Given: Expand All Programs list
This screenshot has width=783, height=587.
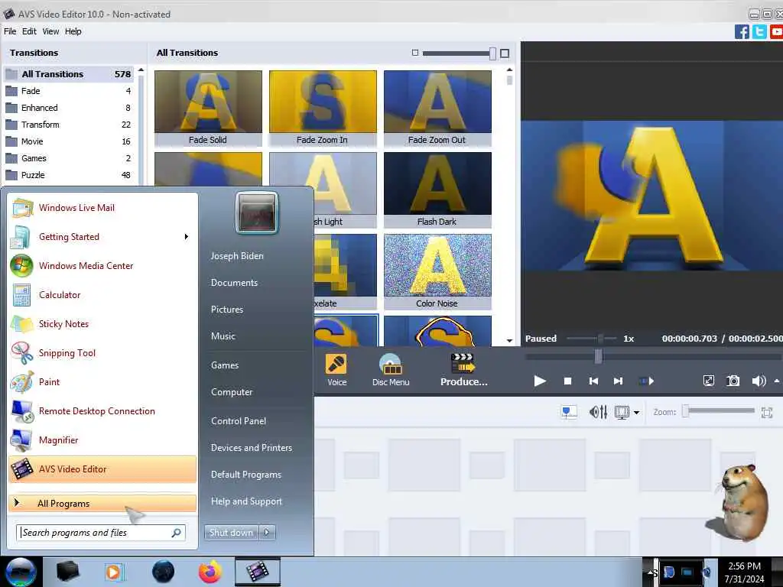Looking at the screenshot, I should (x=102, y=503).
